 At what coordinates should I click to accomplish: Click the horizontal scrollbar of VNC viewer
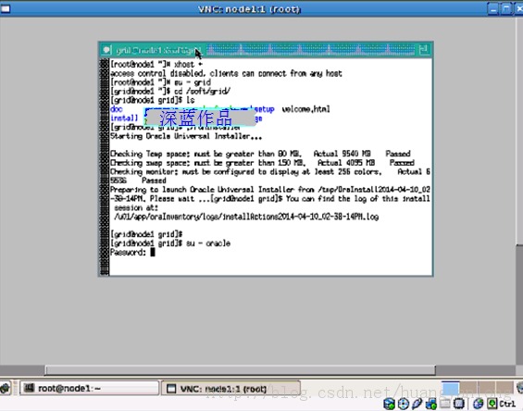[x=240, y=370]
